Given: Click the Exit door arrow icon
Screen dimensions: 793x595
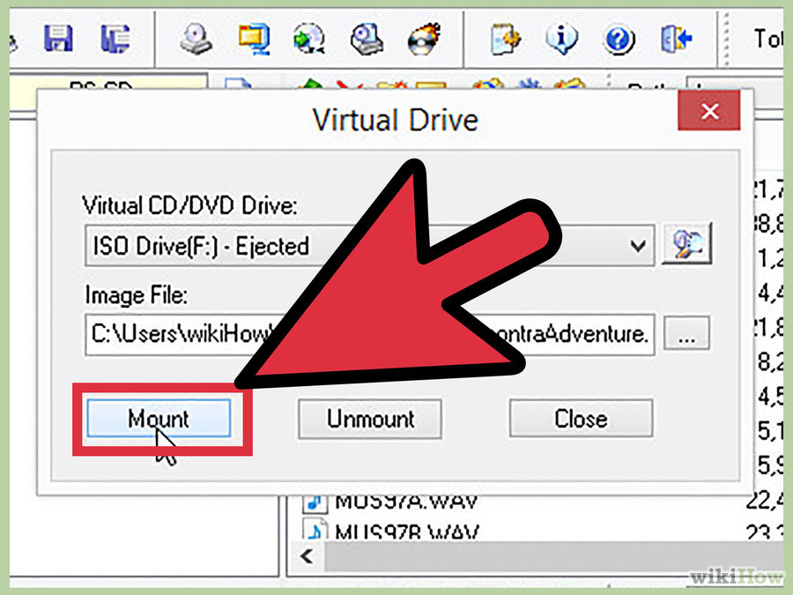Looking at the screenshot, I should (x=676, y=39).
